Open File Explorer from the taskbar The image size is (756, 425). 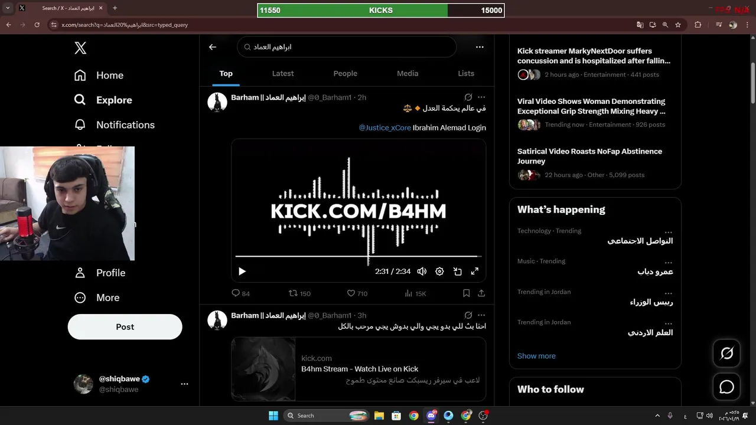[x=379, y=416]
